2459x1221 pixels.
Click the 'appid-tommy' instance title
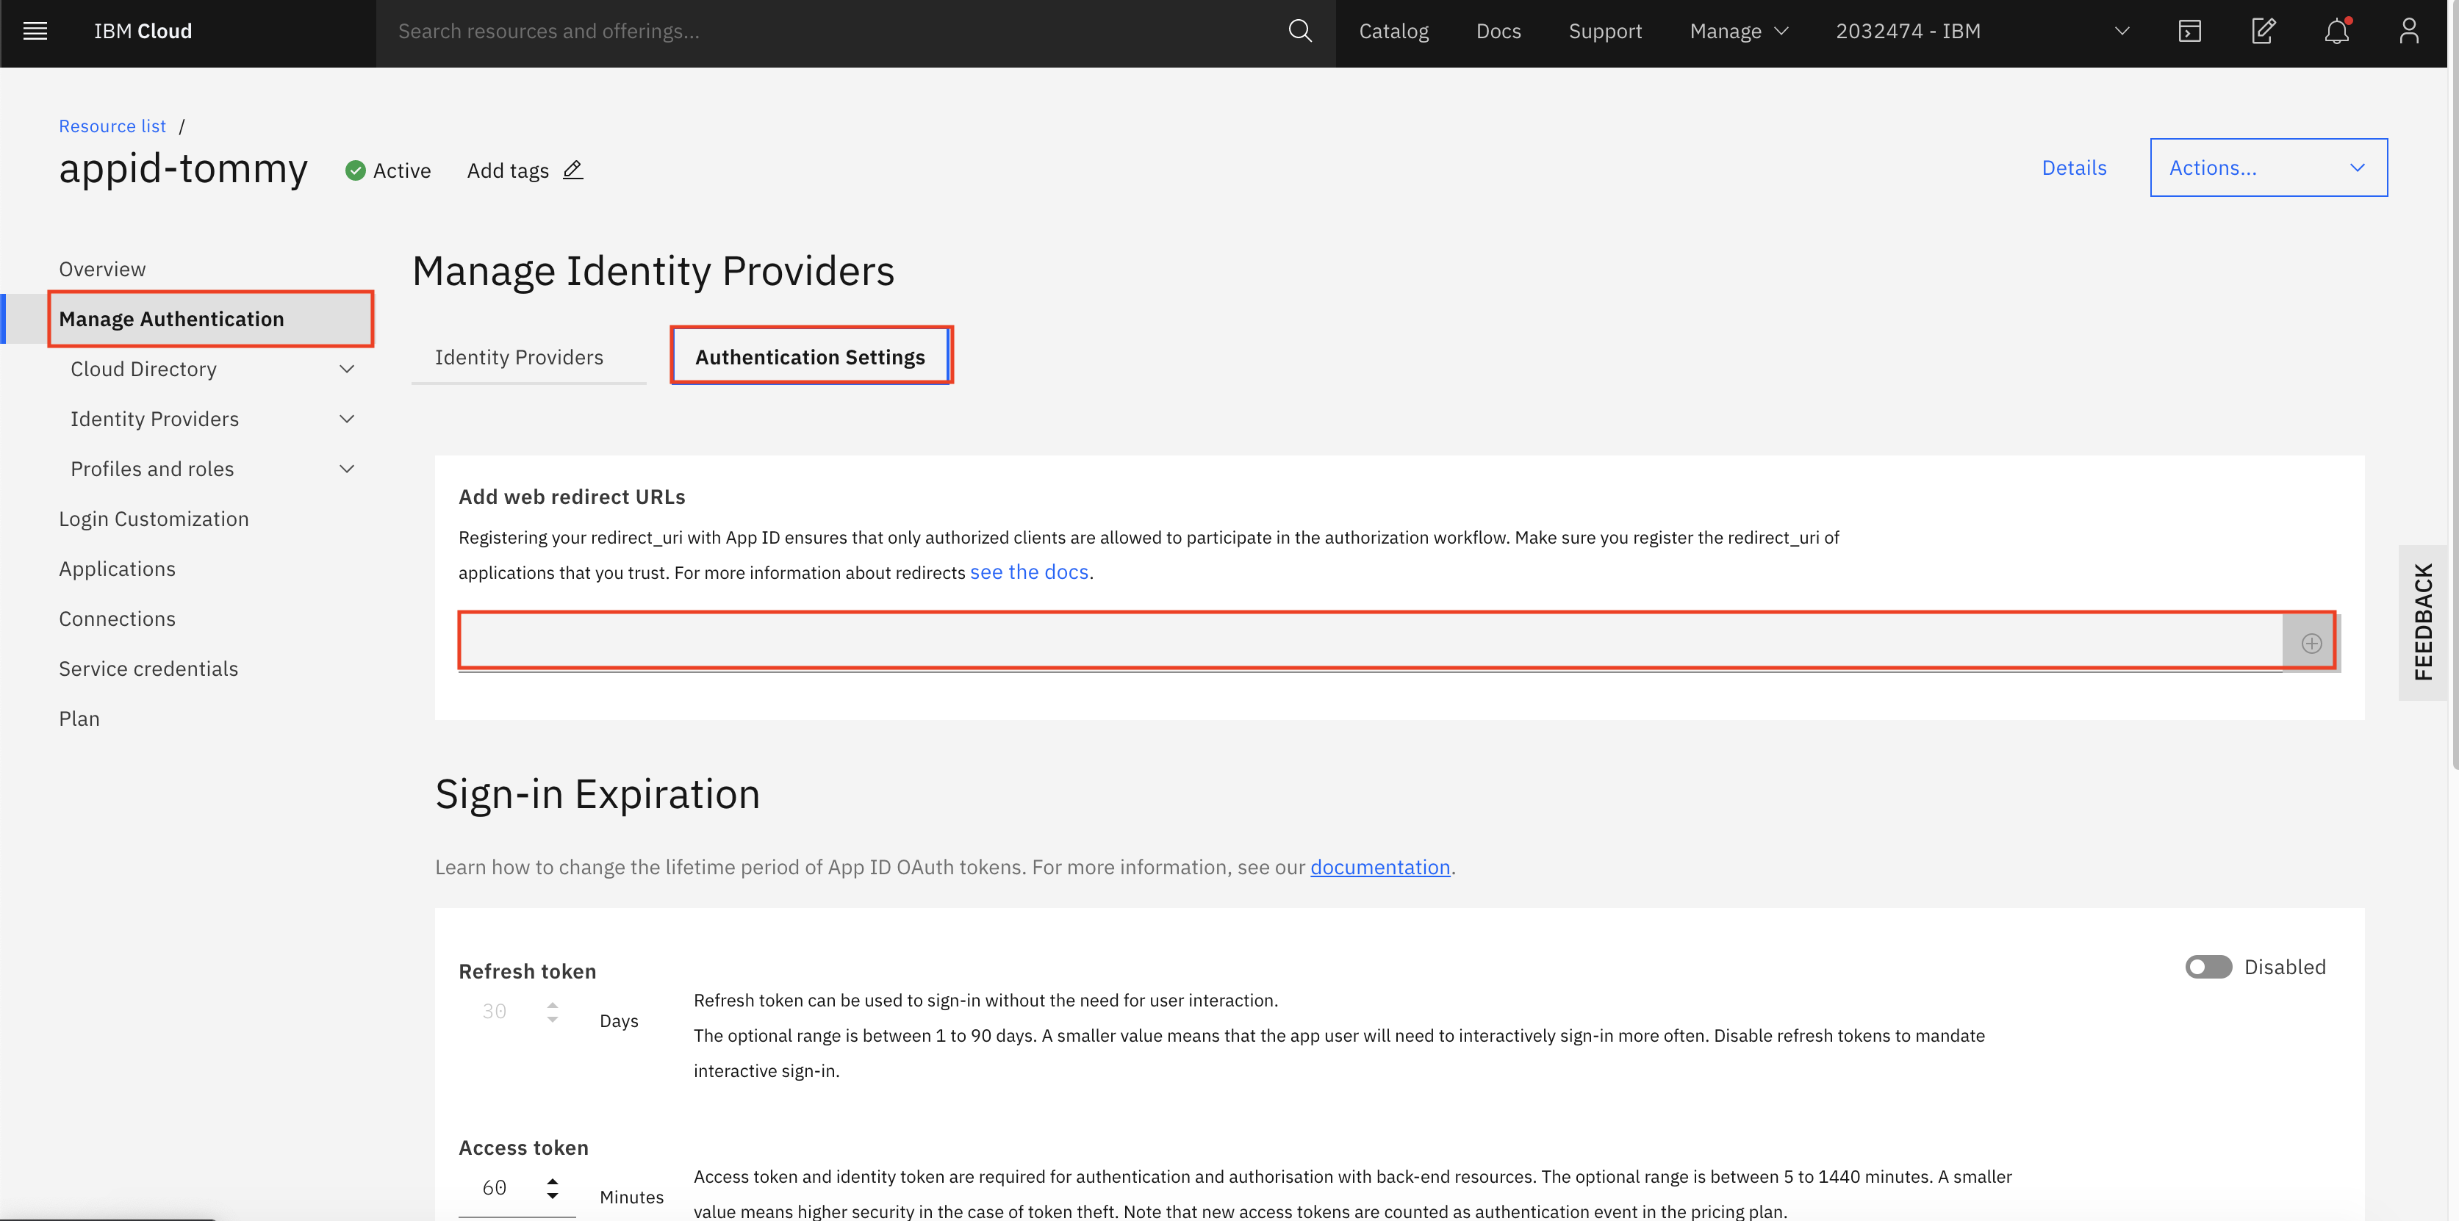tap(183, 169)
